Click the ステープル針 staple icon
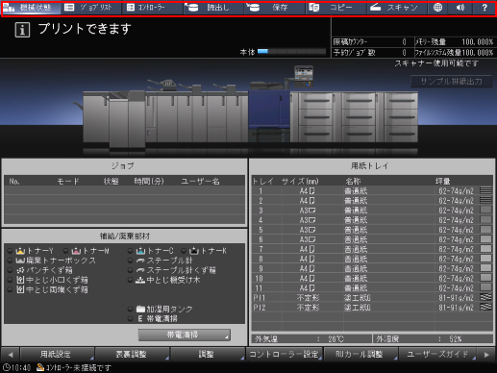Image resolution: width=497 pixels, height=373 pixels. point(140,261)
